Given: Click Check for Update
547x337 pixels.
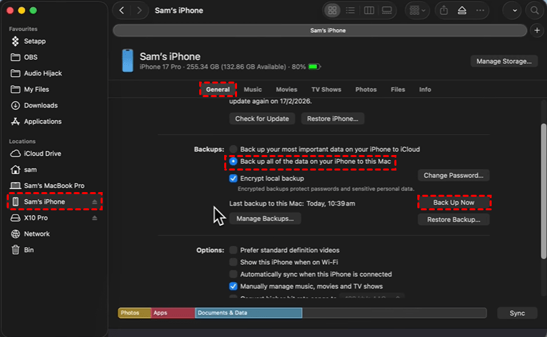Looking at the screenshot, I should (x=262, y=119).
